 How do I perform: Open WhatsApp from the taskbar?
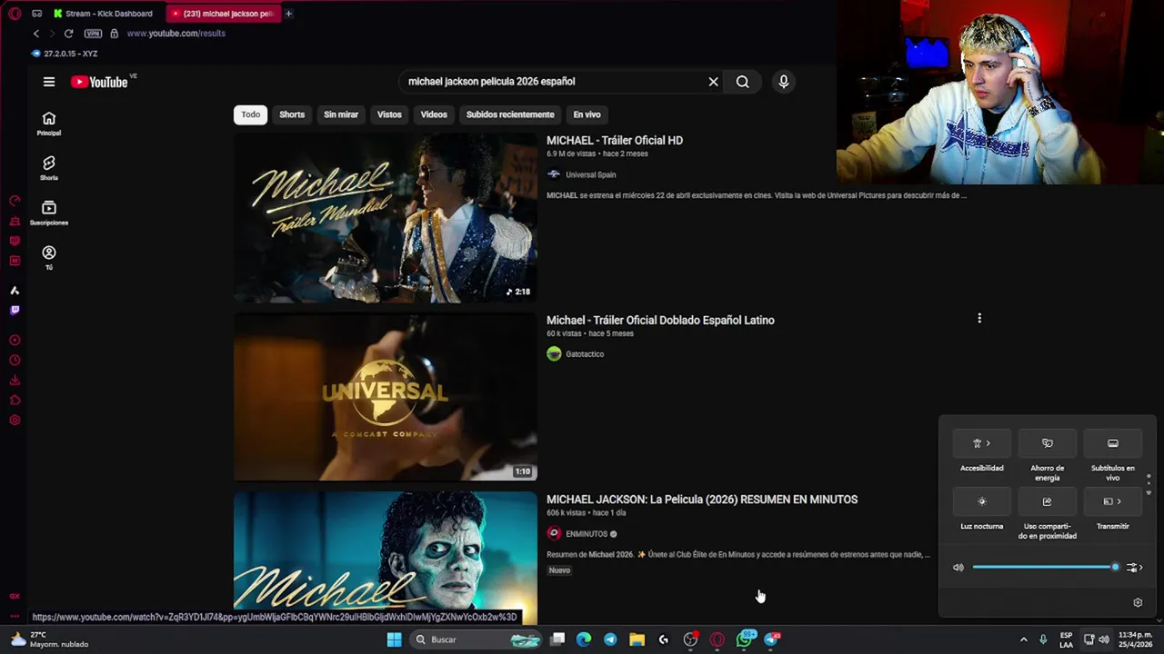click(x=745, y=639)
